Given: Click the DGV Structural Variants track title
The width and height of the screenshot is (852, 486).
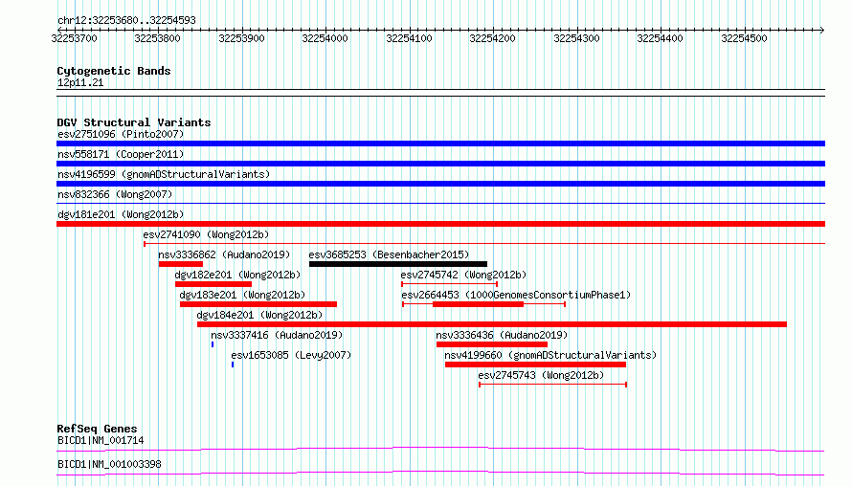Looking at the screenshot, I should click(x=134, y=122).
